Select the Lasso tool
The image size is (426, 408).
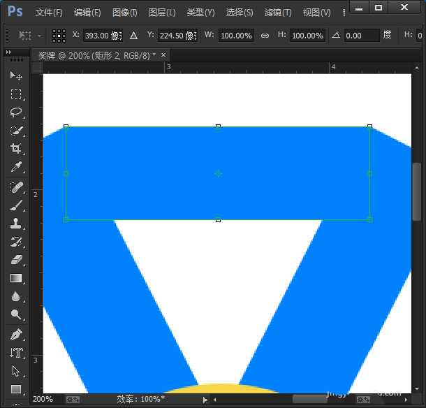coord(16,112)
